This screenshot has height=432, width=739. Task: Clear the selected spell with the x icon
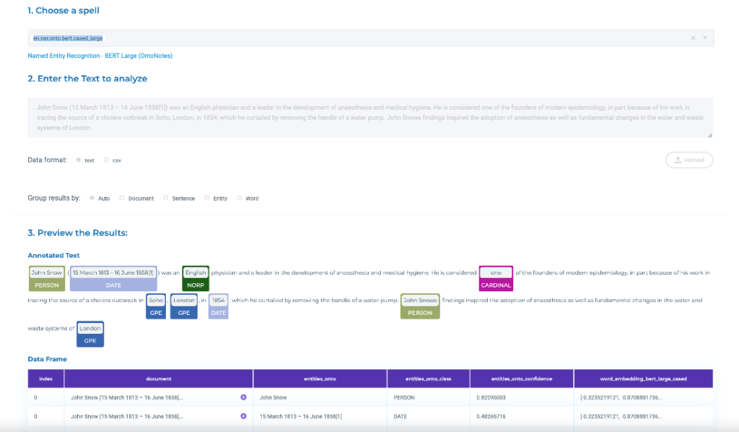692,37
